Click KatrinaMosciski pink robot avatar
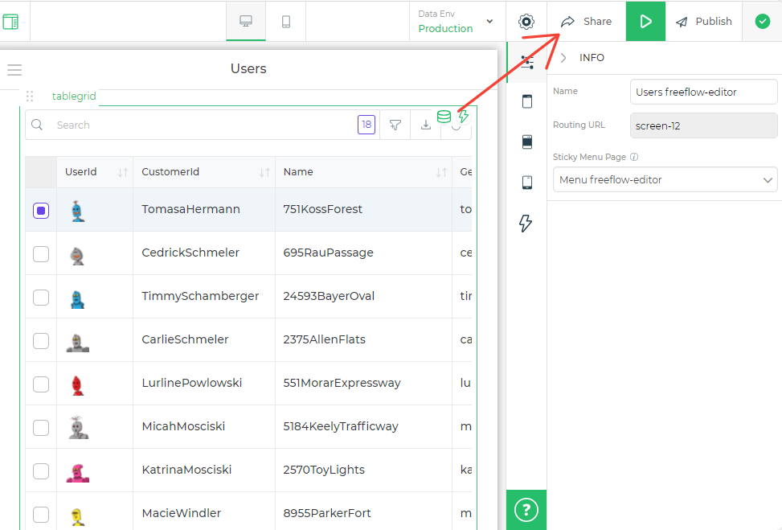 pos(78,473)
